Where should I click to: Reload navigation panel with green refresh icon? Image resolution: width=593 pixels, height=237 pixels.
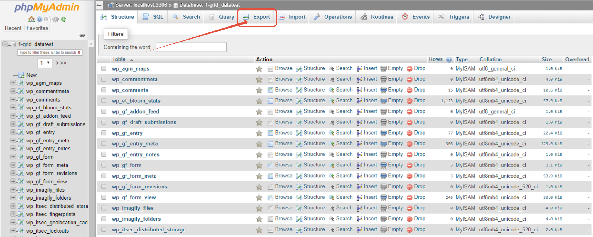63,19
